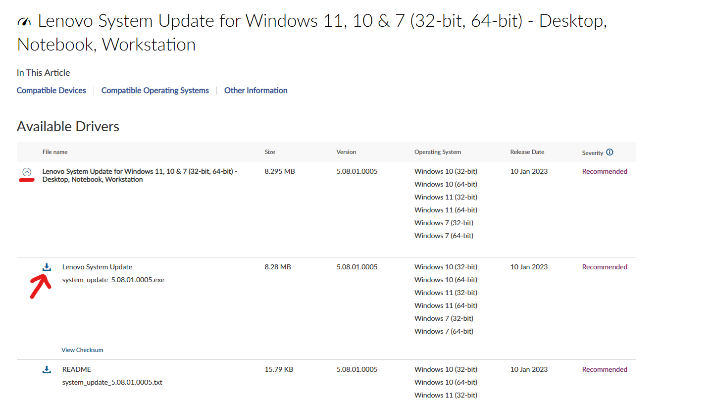Click Recommended in the package header row

[605, 171]
